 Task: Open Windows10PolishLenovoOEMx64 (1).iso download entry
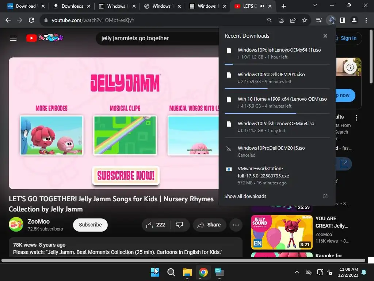277,54
